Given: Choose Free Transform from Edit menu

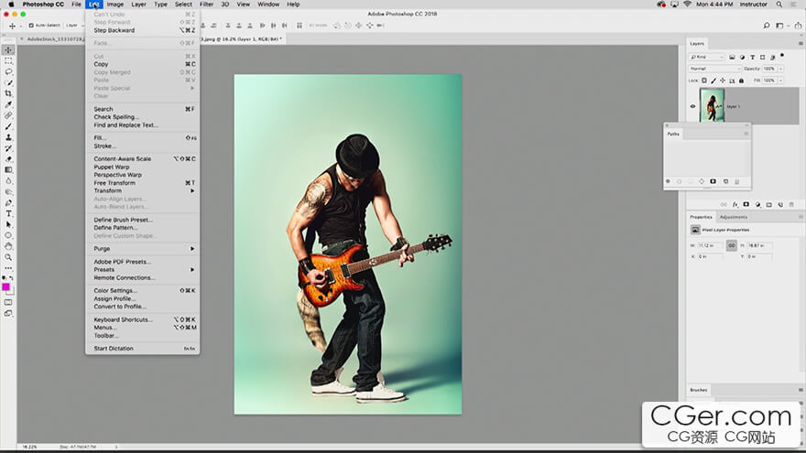Looking at the screenshot, I should tap(143, 183).
